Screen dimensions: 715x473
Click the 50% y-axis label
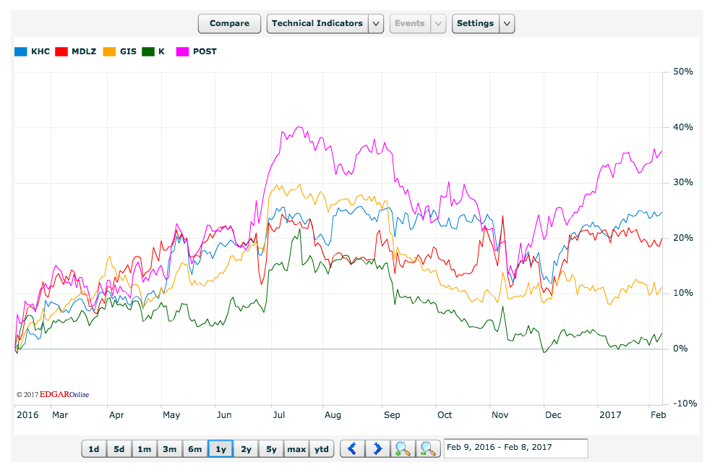(x=683, y=72)
